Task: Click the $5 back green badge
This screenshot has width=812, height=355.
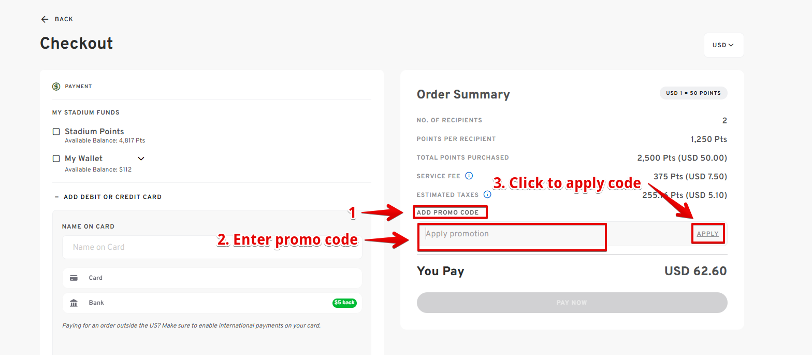Action: (344, 303)
